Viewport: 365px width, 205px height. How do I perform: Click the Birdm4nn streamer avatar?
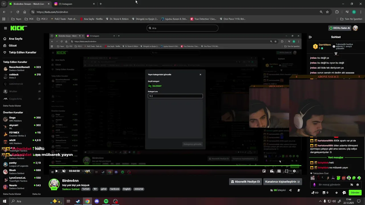point(54,184)
